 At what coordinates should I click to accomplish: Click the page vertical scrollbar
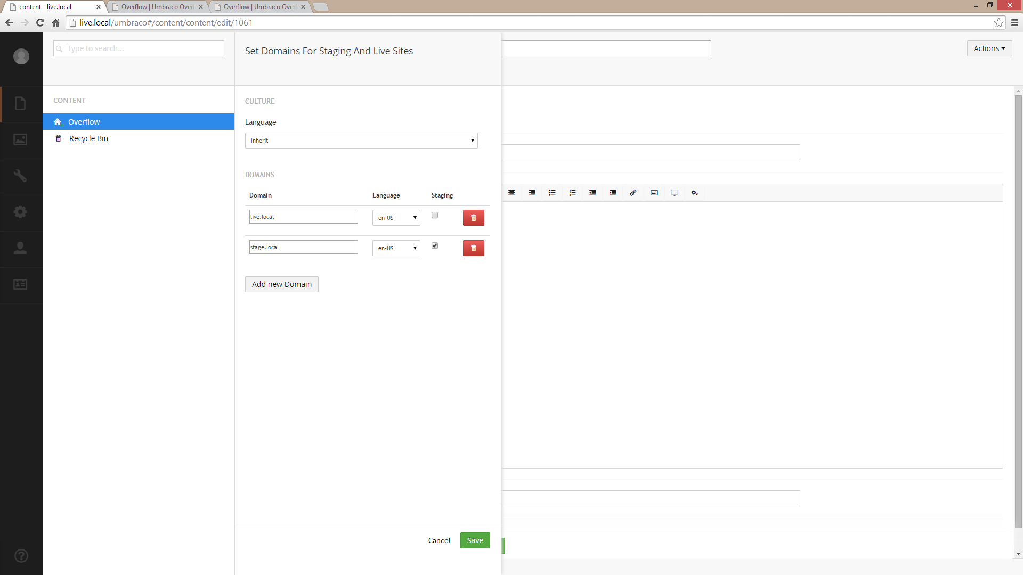[1018, 311]
